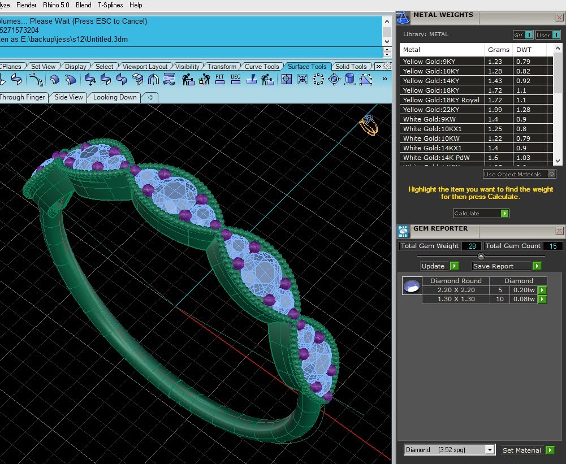This screenshot has width=566, height=464.
Task: Select the circle with four handles icon
Action: point(334,79)
